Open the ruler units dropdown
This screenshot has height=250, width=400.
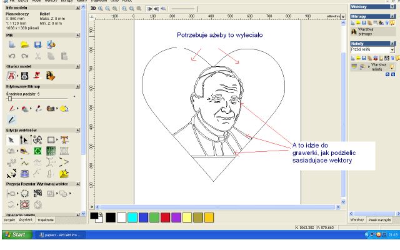pos(343,17)
